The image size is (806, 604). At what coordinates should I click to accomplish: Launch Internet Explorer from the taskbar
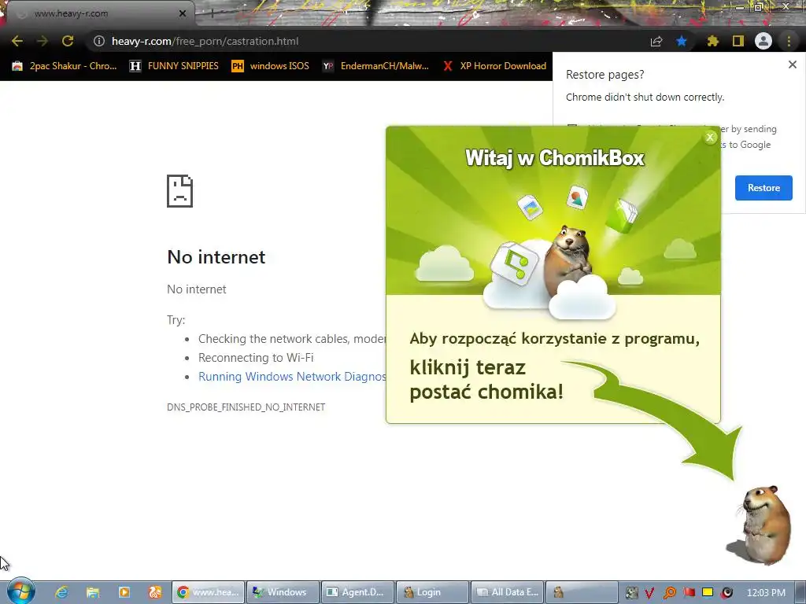click(x=62, y=592)
